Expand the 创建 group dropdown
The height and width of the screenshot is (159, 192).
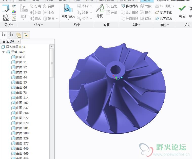165,25
